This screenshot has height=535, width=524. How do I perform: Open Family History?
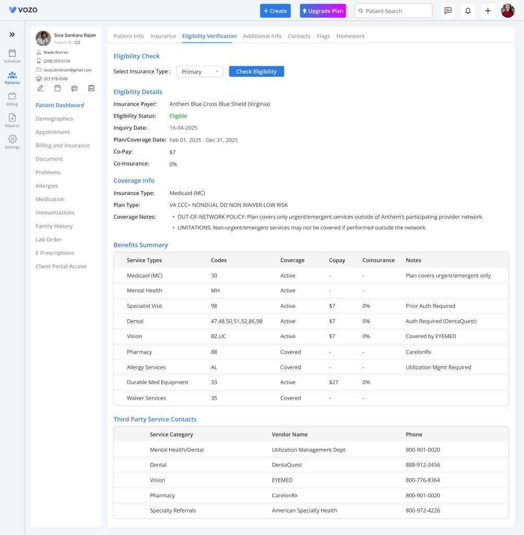point(54,226)
